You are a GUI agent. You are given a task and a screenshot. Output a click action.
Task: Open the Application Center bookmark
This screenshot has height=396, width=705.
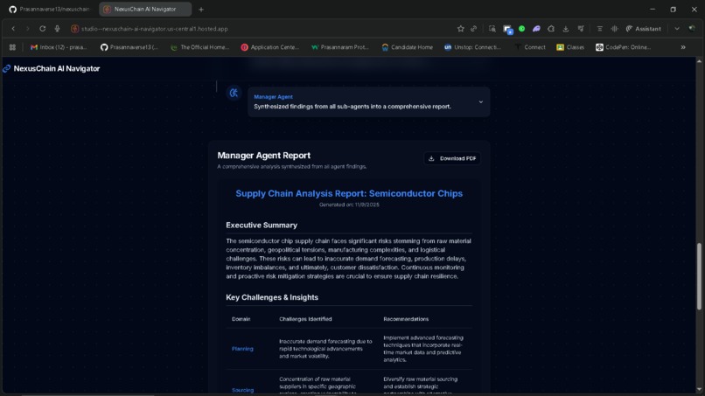pyautogui.click(x=269, y=47)
